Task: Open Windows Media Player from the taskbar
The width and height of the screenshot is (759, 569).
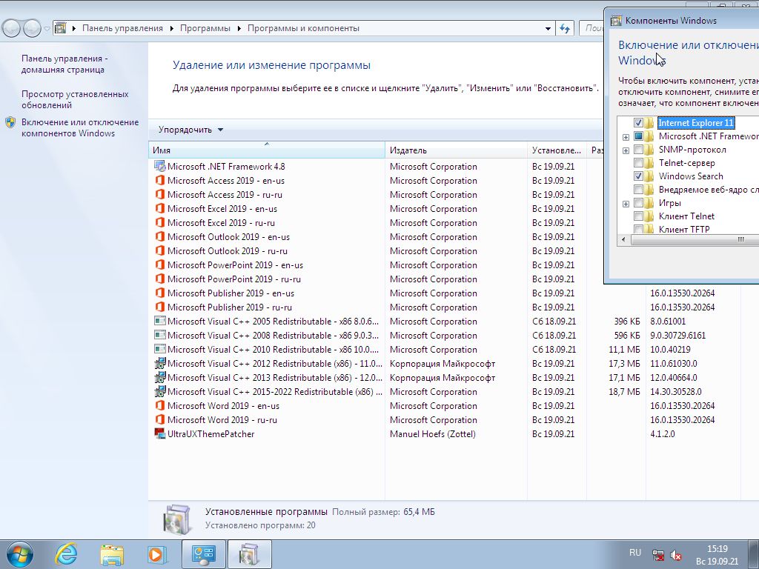Action: point(157,554)
